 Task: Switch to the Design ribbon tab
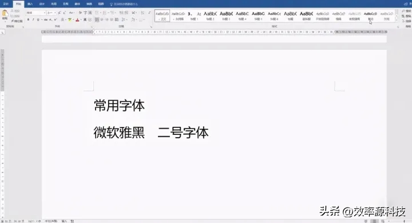pyautogui.click(x=42, y=4)
